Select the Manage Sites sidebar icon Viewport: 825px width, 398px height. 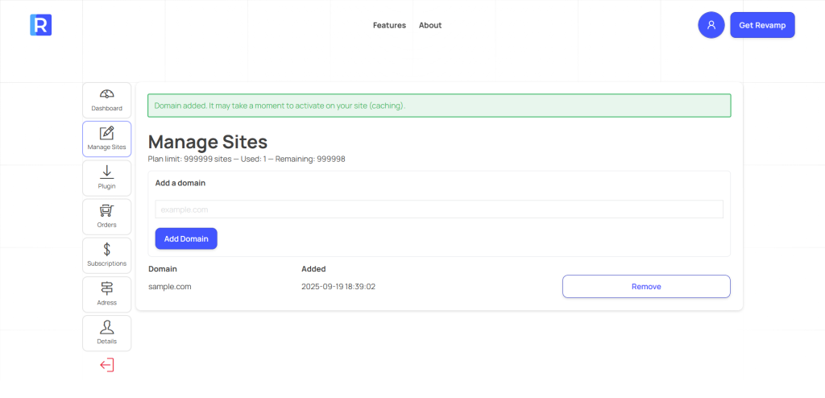(x=106, y=139)
